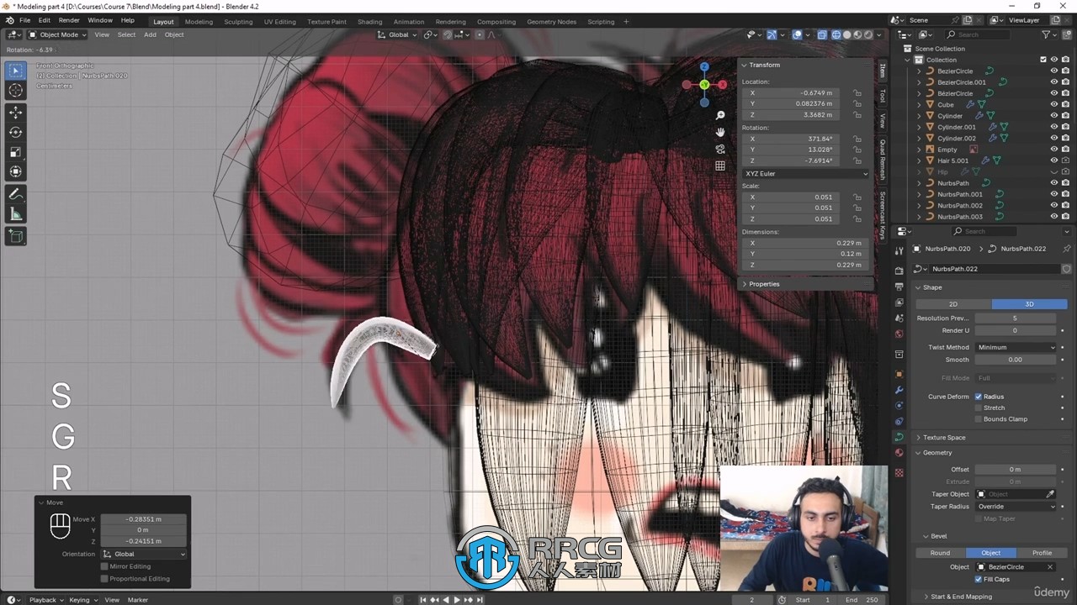Image resolution: width=1077 pixels, height=605 pixels.
Task: Open the XYZ Euler rotation mode dropdown
Action: [x=805, y=173]
